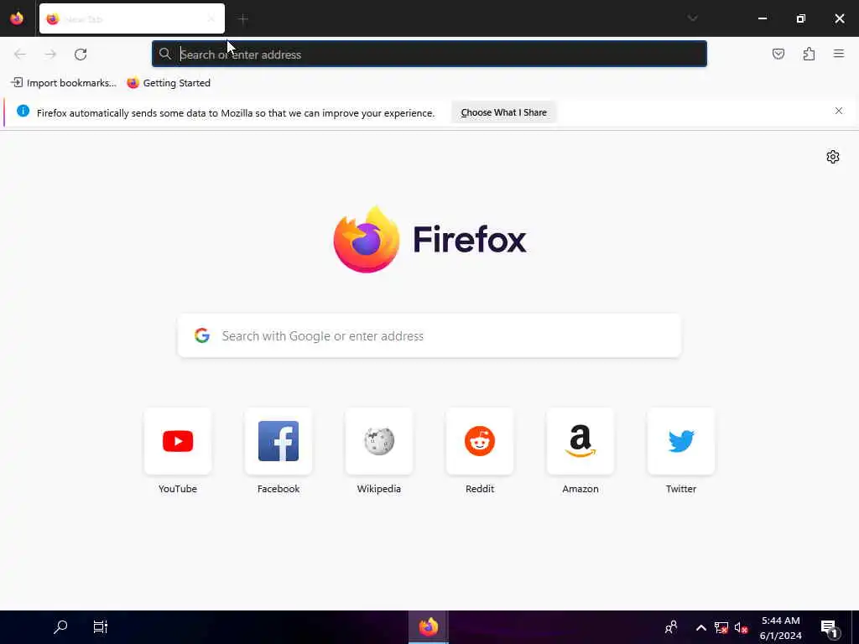This screenshot has width=859, height=644.
Task: Expand the list all tabs chevron
Action: point(692,18)
